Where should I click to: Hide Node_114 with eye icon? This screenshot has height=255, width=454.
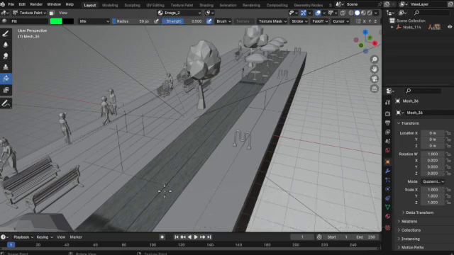450,27
